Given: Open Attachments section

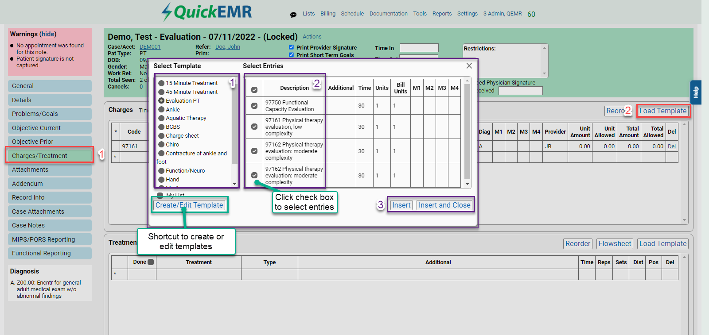Looking at the screenshot, I should [50, 169].
